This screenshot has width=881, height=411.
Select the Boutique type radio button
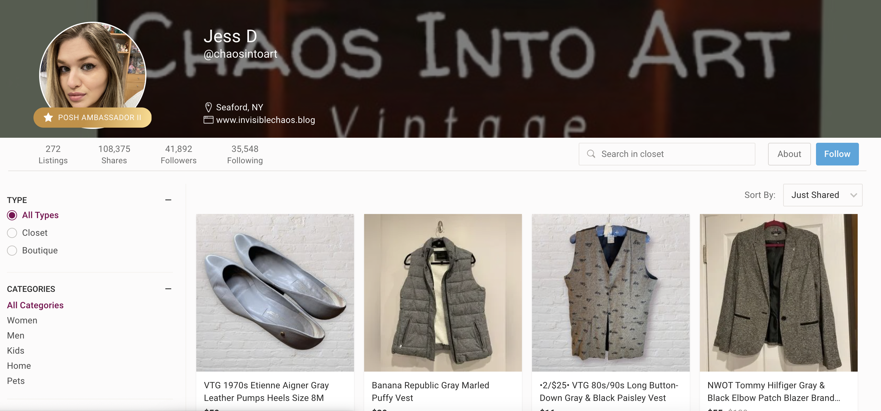click(x=12, y=251)
